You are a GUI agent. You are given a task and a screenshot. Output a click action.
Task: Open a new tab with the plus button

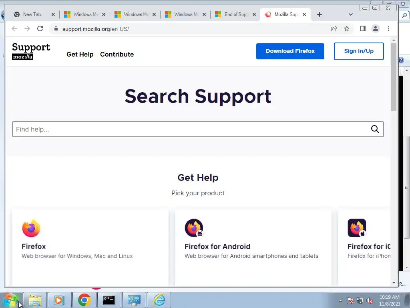[x=319, y=14]
